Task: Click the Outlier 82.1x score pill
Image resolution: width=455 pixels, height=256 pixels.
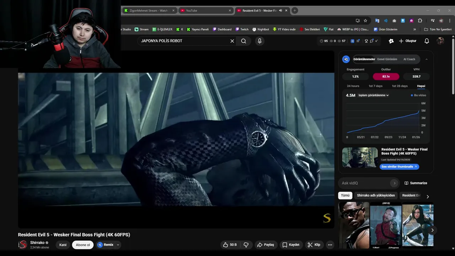Action: (386, 76)
